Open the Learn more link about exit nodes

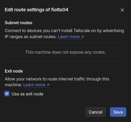tap(36, 85)
